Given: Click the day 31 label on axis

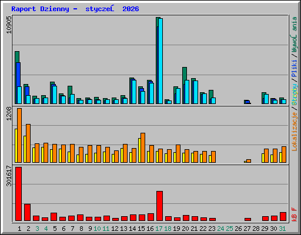Looking at the screenshot, I should (282, 229).
